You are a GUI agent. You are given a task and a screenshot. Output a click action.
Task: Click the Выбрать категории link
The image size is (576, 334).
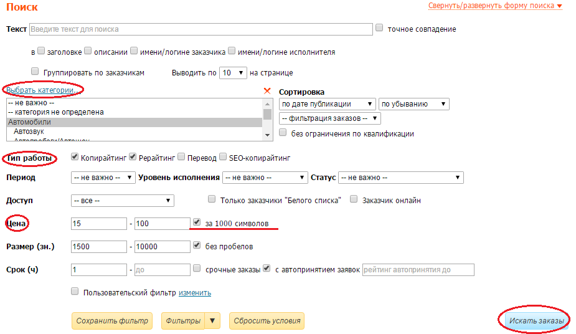(44, 90)
